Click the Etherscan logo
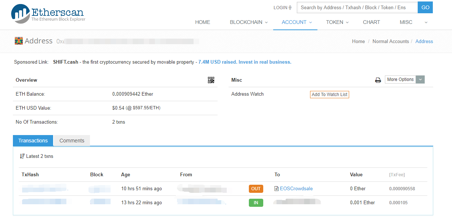Image resolution: width=452 pixels, height=223 pixels. click(x=48, y=14)
